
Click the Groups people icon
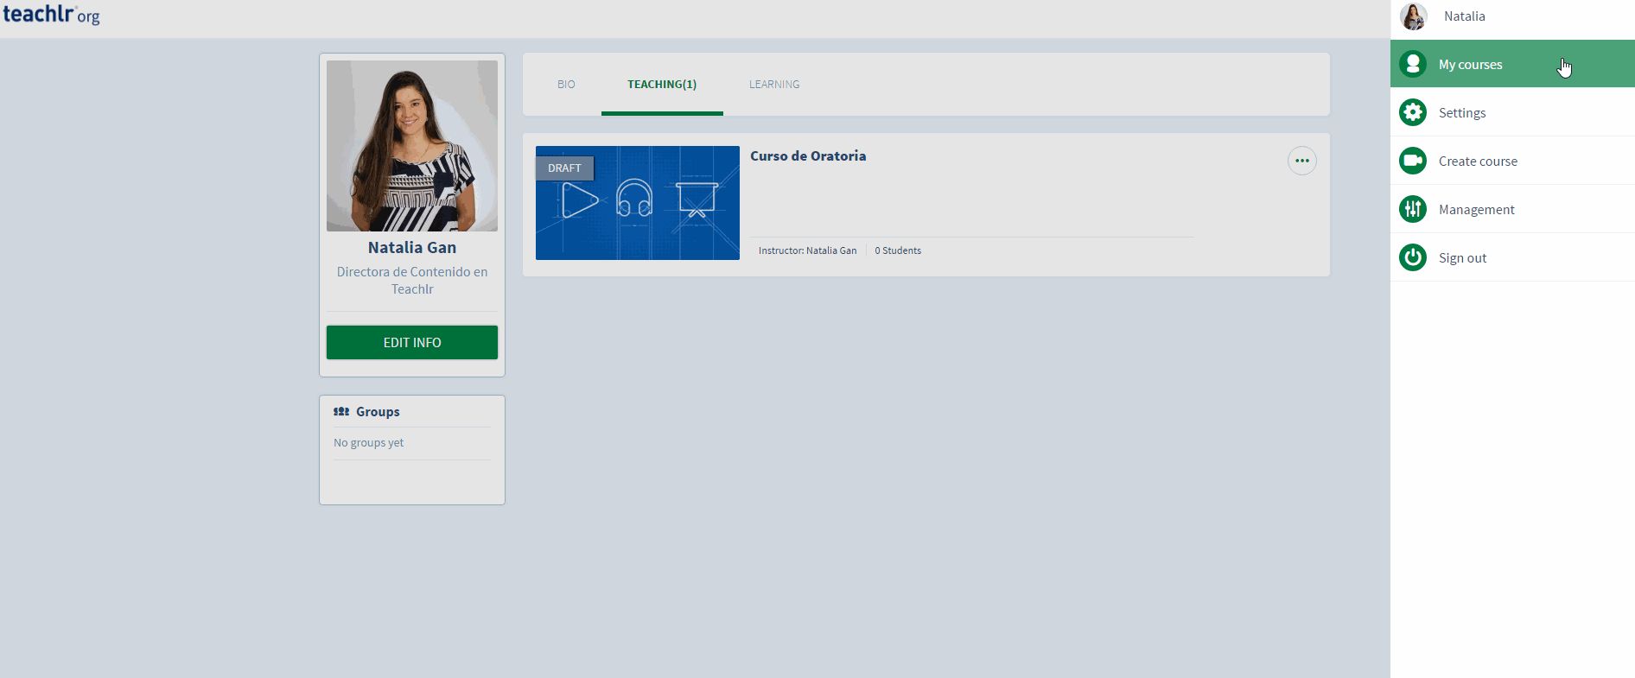(x=341, y=412)
